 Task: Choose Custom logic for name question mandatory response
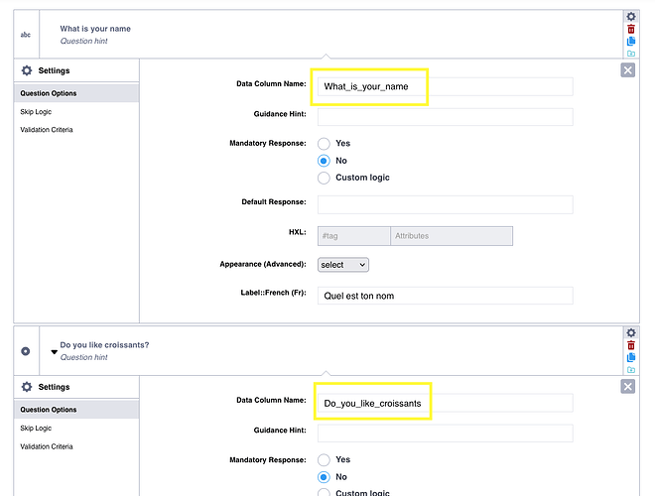tap(324, 178)
